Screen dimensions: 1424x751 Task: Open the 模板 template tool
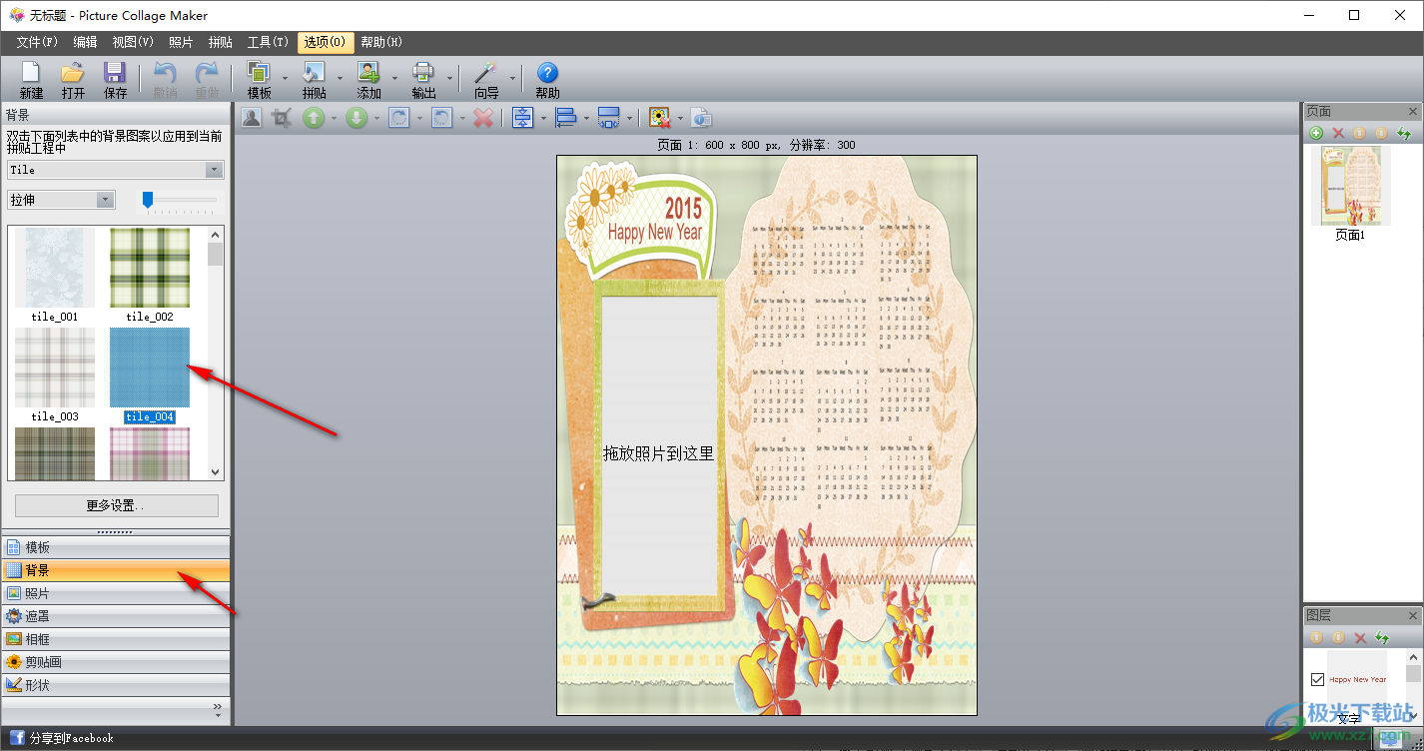tap(260, 80)
